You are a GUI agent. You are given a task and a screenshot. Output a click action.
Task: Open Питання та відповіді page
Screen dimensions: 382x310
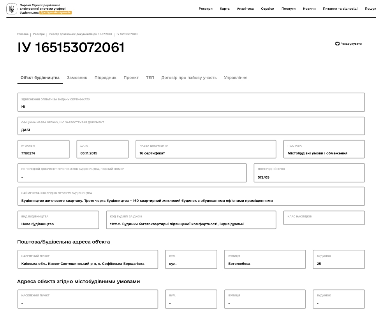[x=340, y=9]
